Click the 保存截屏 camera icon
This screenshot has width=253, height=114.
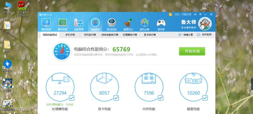199,34
